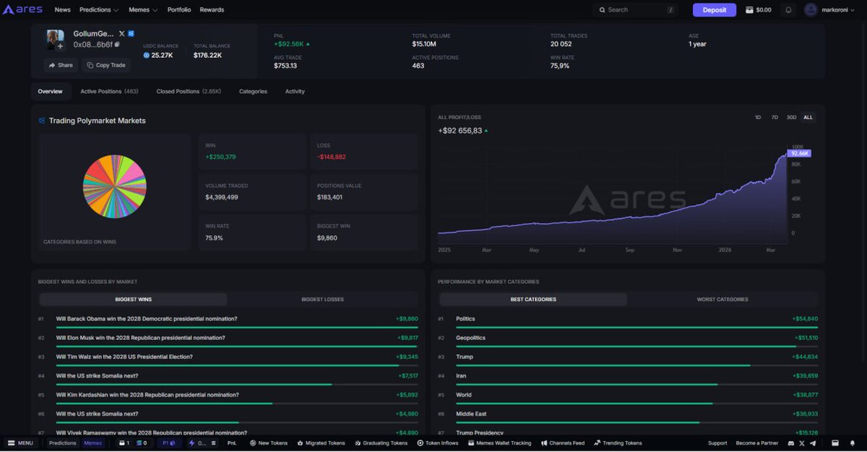Click the counter showing 0 in the bottom bar
Image resolution: width=867 pixels, height=452 pixels.
[141, 443]
